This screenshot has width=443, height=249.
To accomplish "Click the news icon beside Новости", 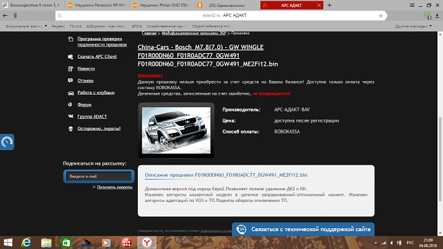I will (x=71, y=68).
